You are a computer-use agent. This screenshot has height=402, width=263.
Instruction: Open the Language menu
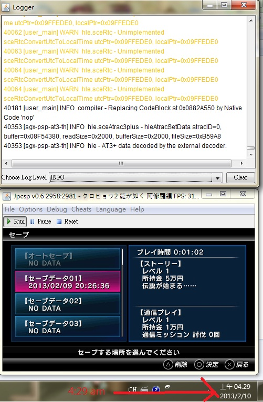[x=111, y=209]
